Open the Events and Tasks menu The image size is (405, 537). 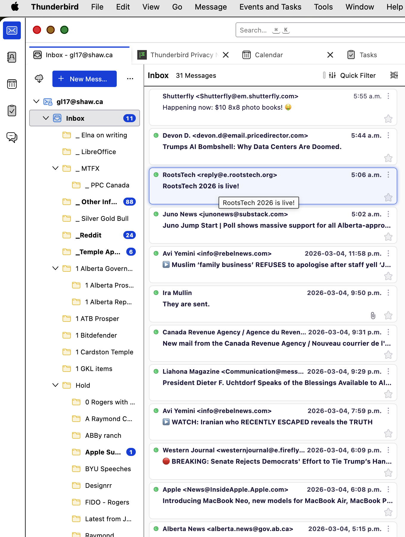click(x=270, y=7)
